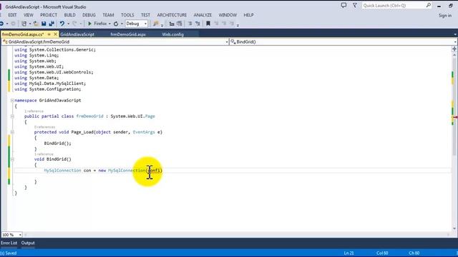
Task: Click 'Col 60' in status bar
Action: click(x=382, y=253)
